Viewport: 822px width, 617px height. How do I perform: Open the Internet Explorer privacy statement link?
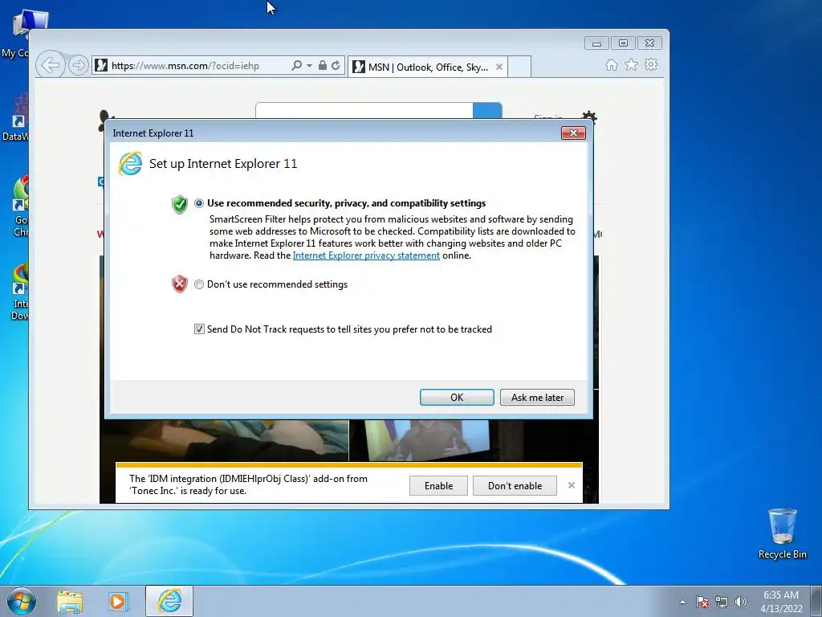[x=366, y=255]
